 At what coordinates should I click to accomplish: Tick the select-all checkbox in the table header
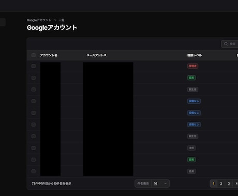[x=34, y=55]
